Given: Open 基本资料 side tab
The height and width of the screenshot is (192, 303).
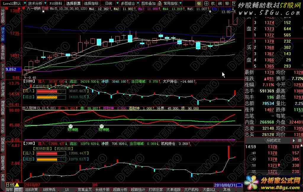Looking at the screenshot, I should tap(3, 53).
